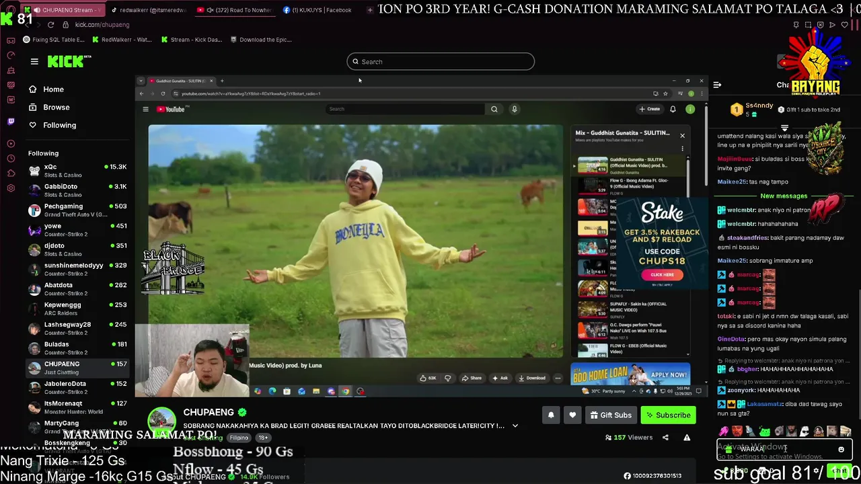Open Pechgaming channel from sidebar
The width and height of the screenshot is (861, 484).
(x=77, y=210)
